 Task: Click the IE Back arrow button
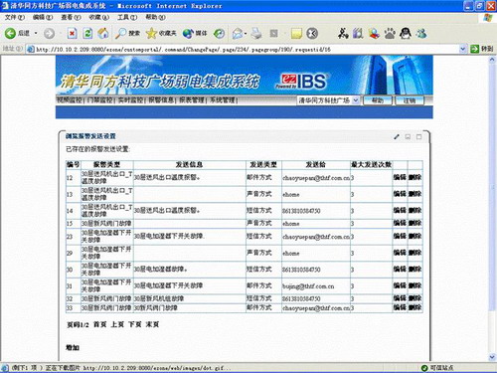[10, 33]
